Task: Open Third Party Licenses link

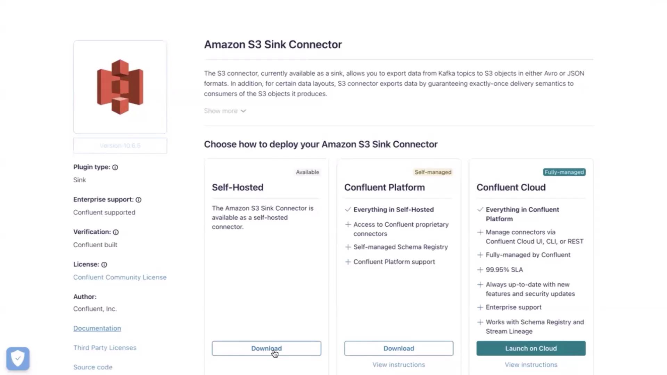Action: point(105,348)
